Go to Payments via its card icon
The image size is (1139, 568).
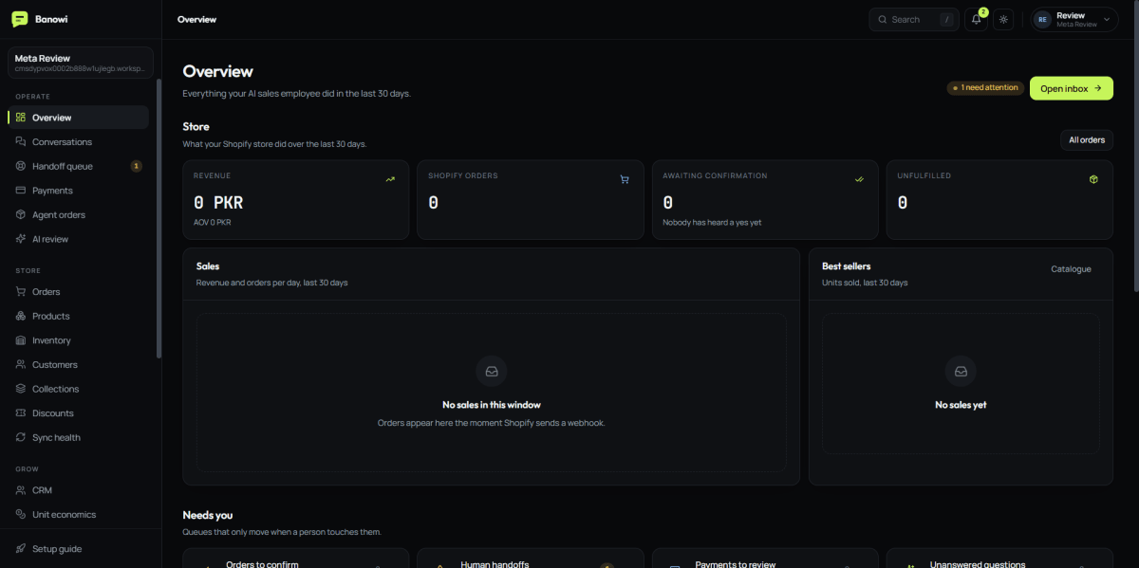21,191
